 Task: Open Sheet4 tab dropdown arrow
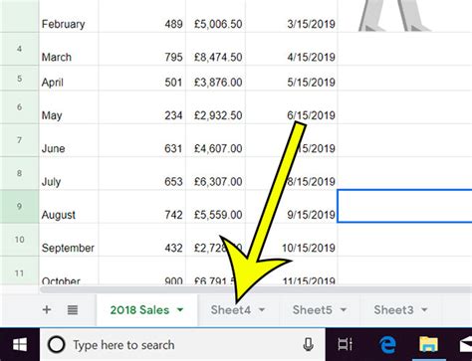point(262,310)
